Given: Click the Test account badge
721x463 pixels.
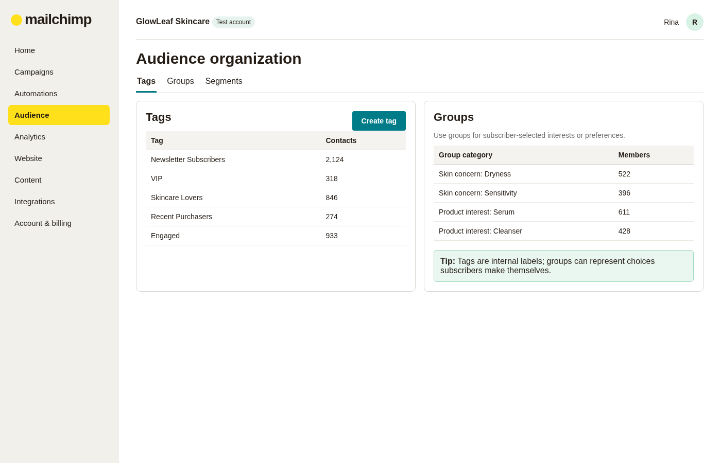Looking at the screenshot, I should (x=233, y=22).
